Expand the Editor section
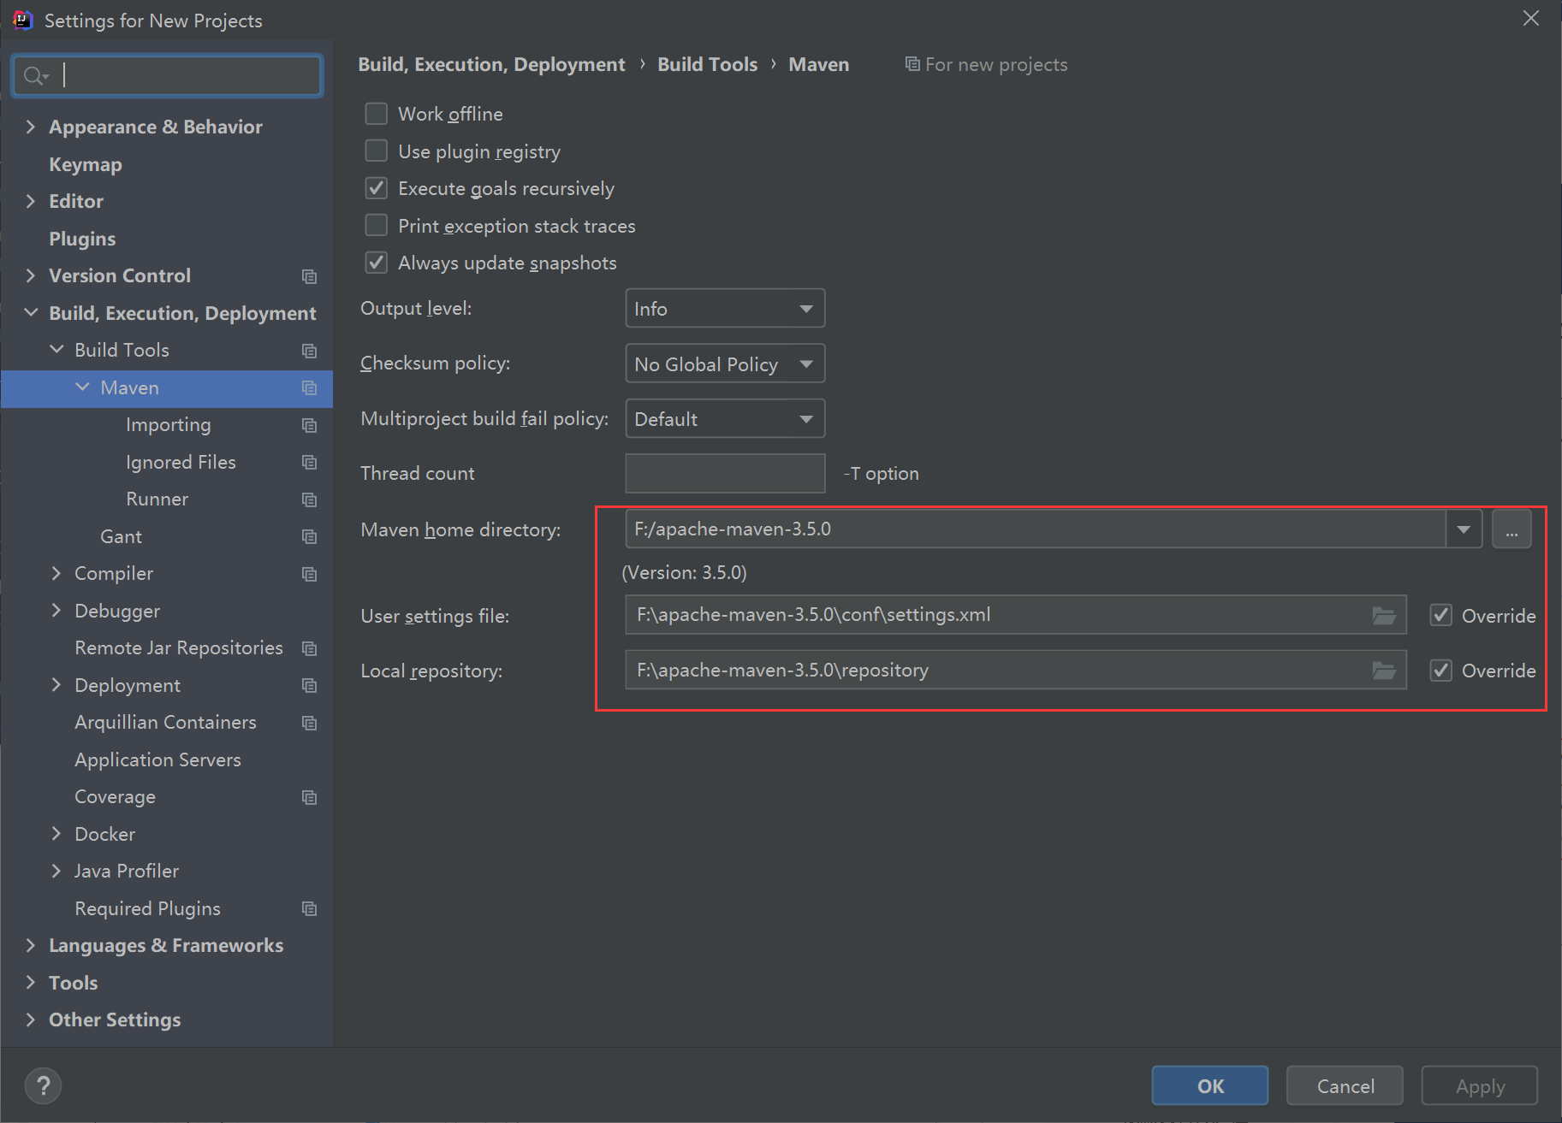The height and width of the screenshot is (1123, 1562). 31,201
